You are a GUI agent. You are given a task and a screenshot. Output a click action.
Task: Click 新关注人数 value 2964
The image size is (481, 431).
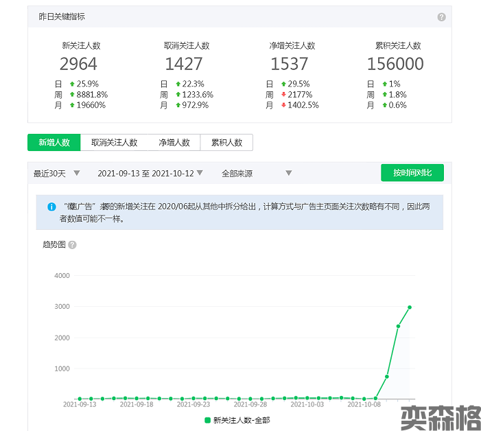click(x=79, y=65)
